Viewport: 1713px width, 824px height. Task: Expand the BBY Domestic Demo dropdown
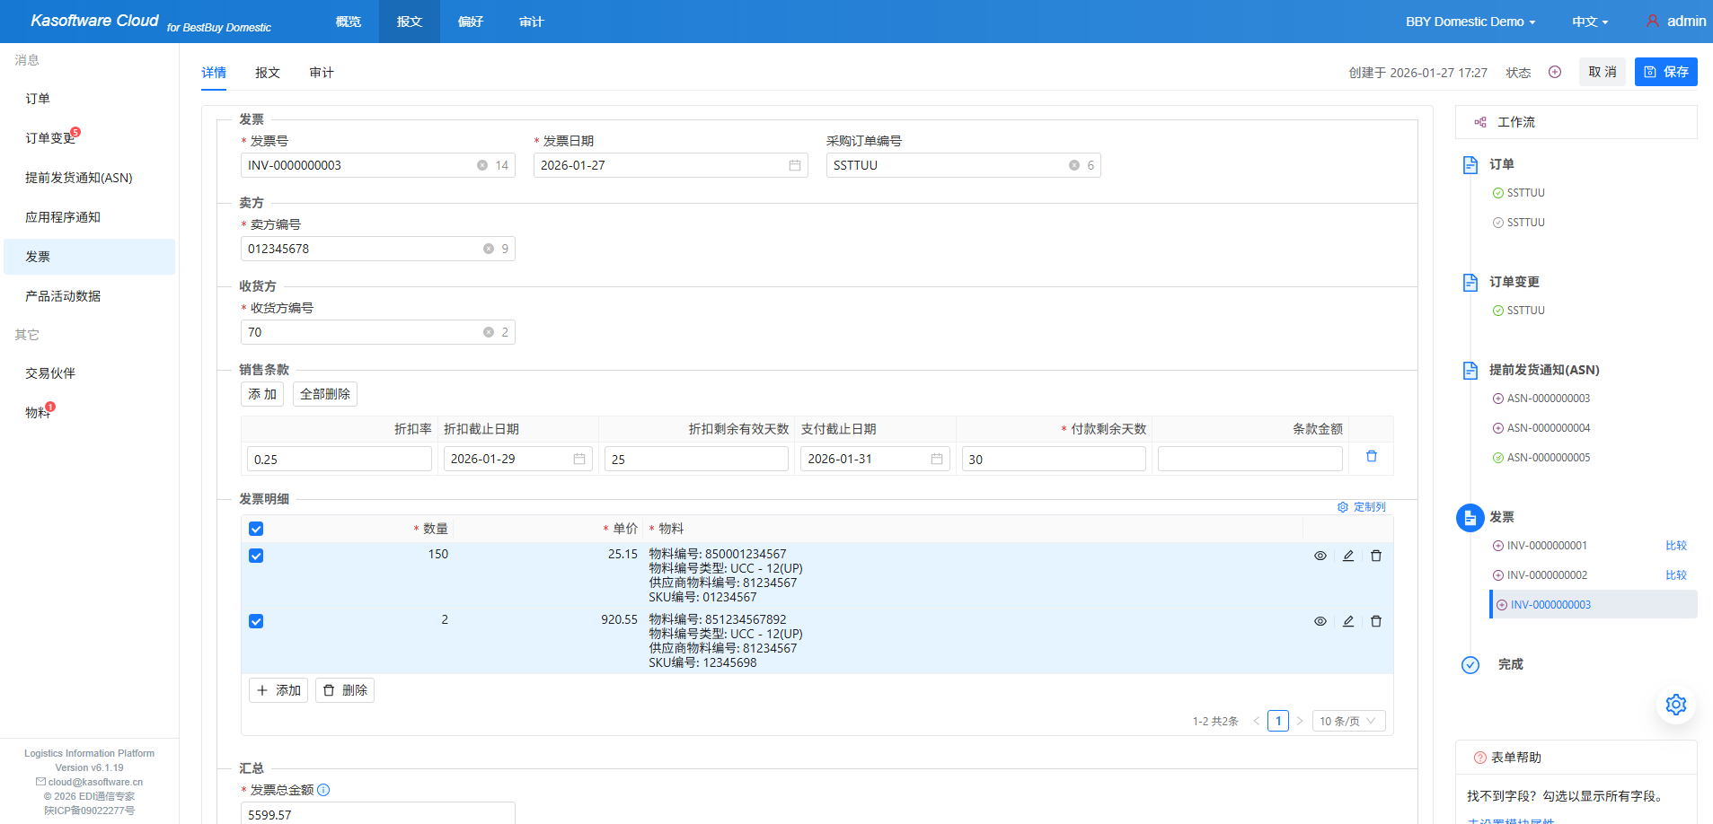1470,22
